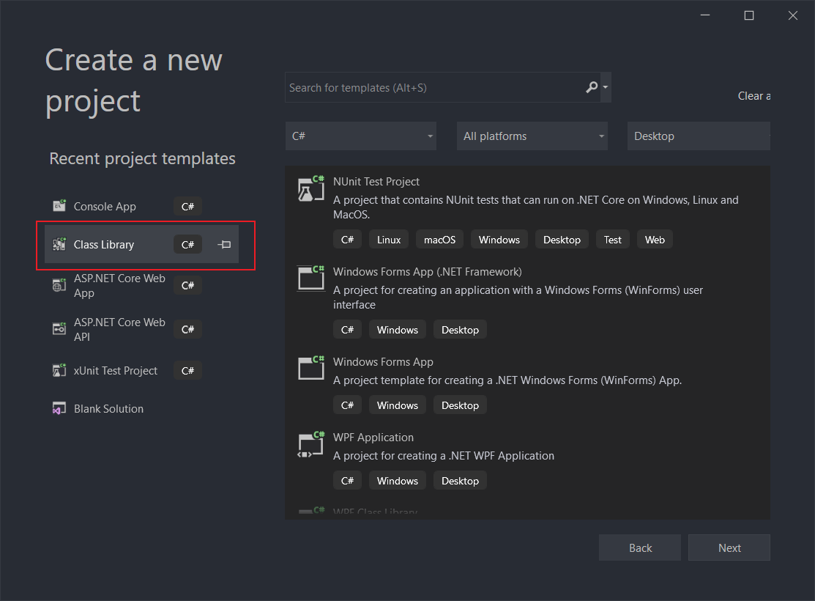Click the ASP.NET Core Web API icon
This screenshot has height=601, width=815.
point(59,328)
